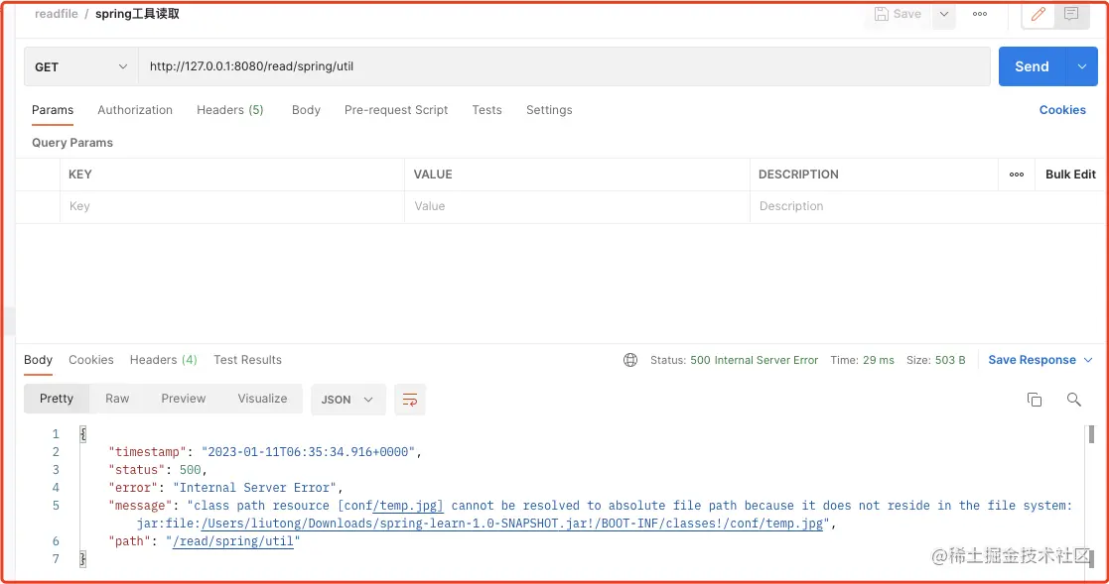Open the Settings tab
This screenshot has width=1109, height=584.
(549, 110)
